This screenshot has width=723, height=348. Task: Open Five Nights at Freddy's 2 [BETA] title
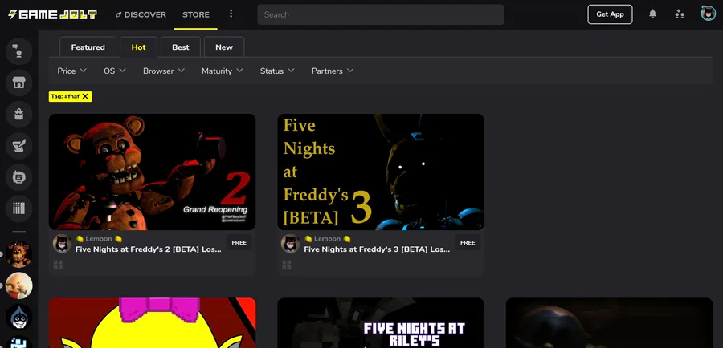tap(149, 249)
